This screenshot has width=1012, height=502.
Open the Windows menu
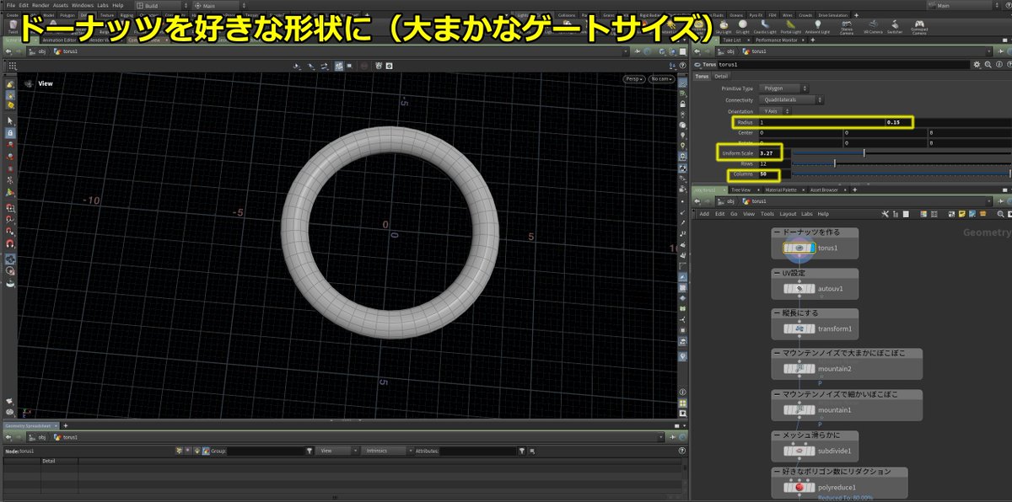[x=83, y=5]
